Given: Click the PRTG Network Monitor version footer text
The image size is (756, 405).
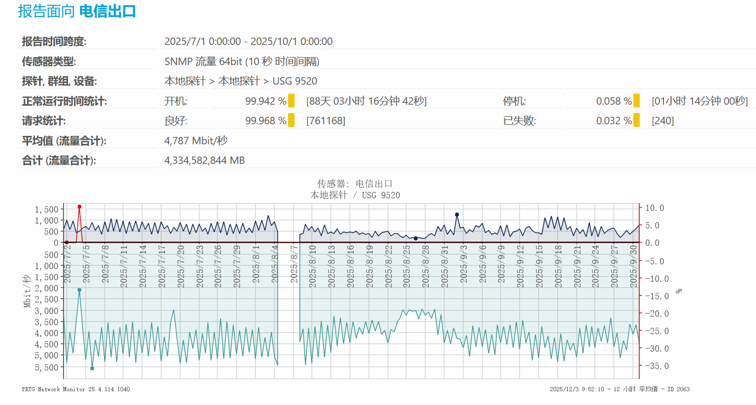Looking at the screenshot, I should (76, 389).
